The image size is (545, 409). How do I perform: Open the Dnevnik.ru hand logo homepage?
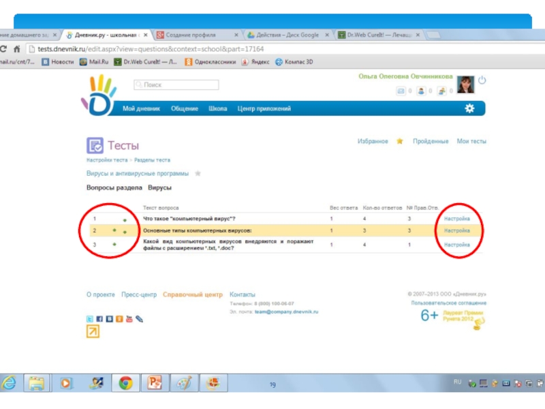click(99, 95)
